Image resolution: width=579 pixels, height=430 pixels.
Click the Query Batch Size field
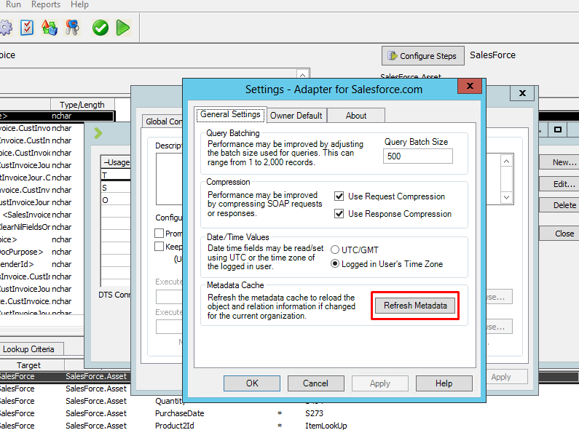[x=417, y=156]
